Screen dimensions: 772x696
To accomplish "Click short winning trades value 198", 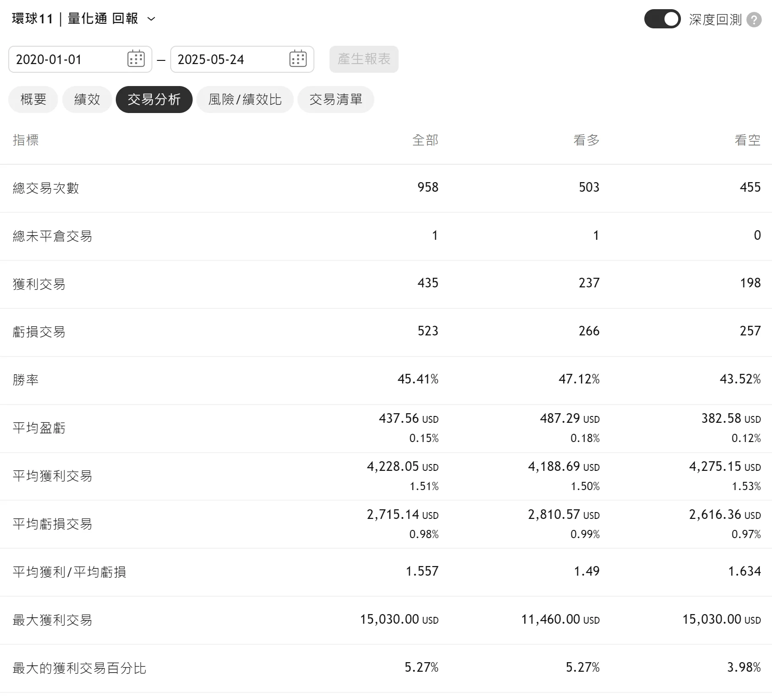I will tap(750, 283).
